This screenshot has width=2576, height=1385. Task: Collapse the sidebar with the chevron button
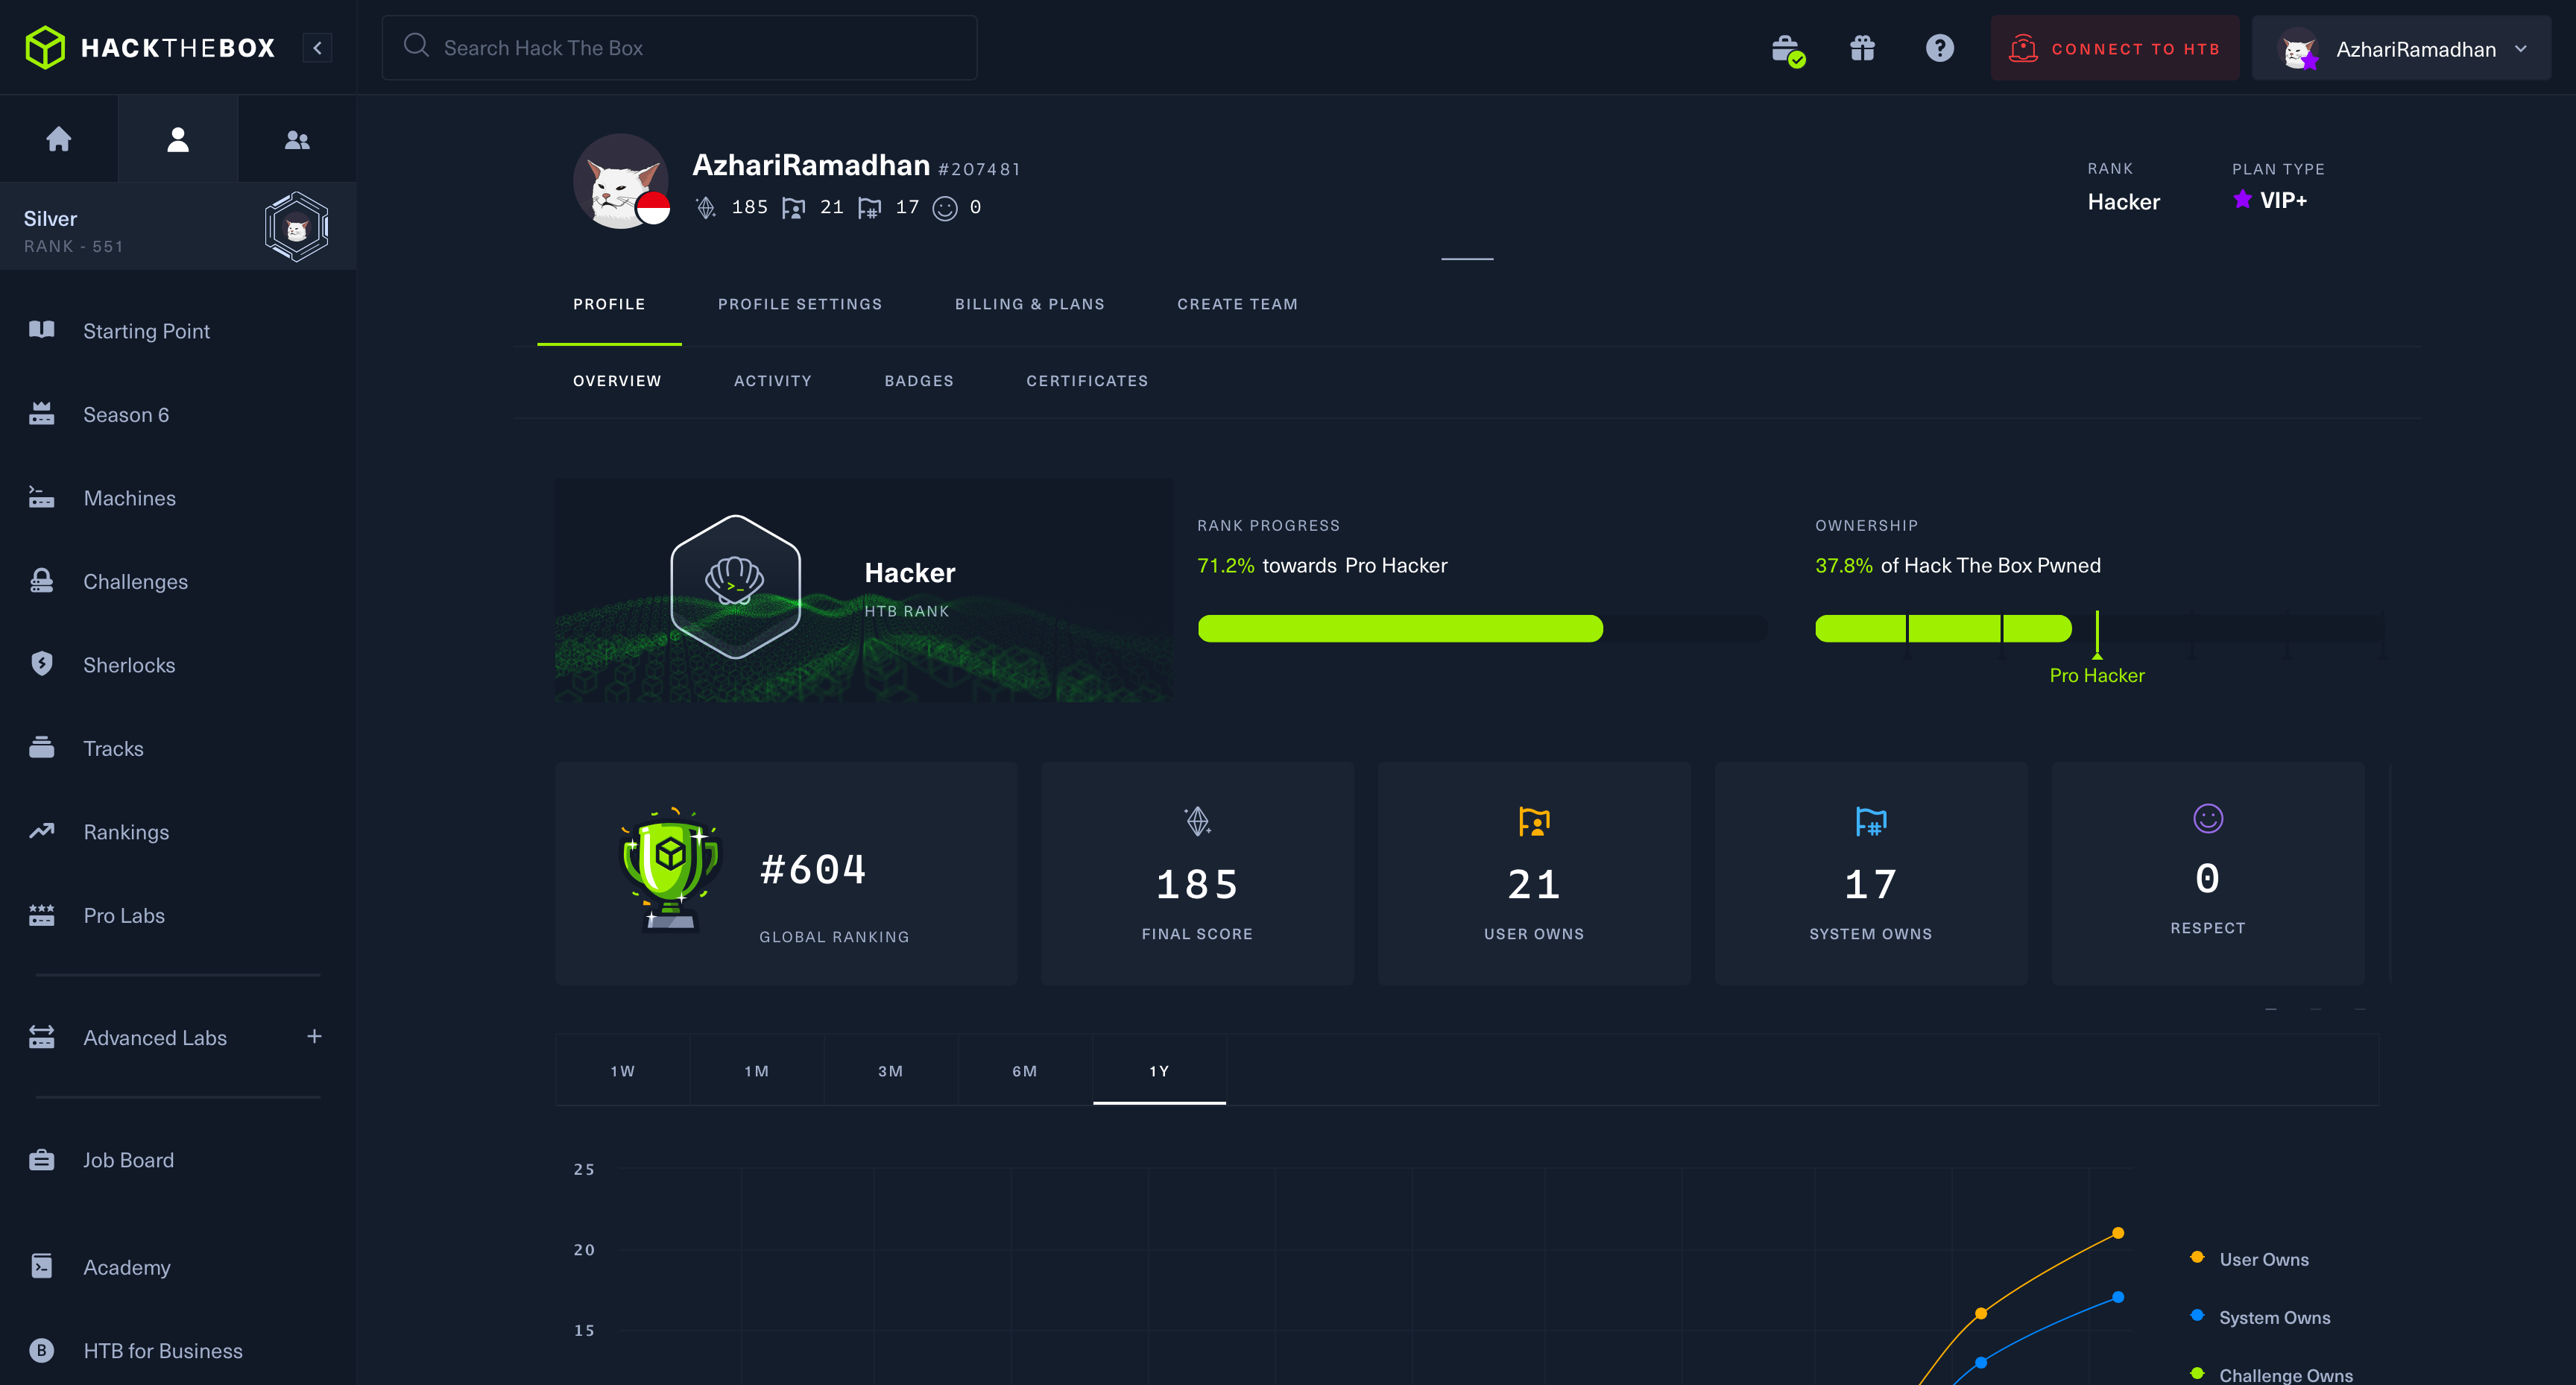pos(317,47)
